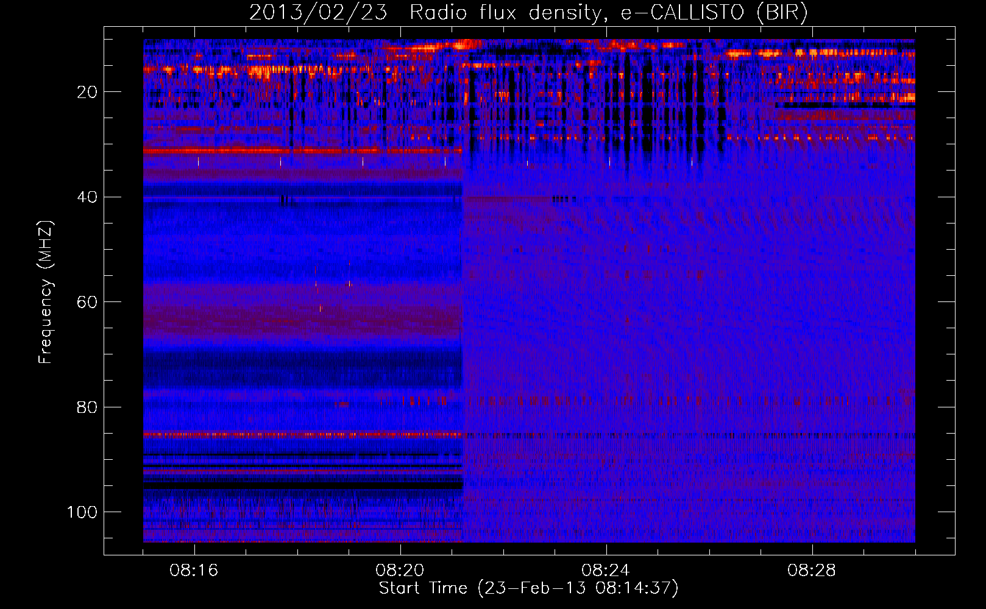
Task: Click the 'Frequency (MHZ)' axis label
Action: tap(46, 292)
